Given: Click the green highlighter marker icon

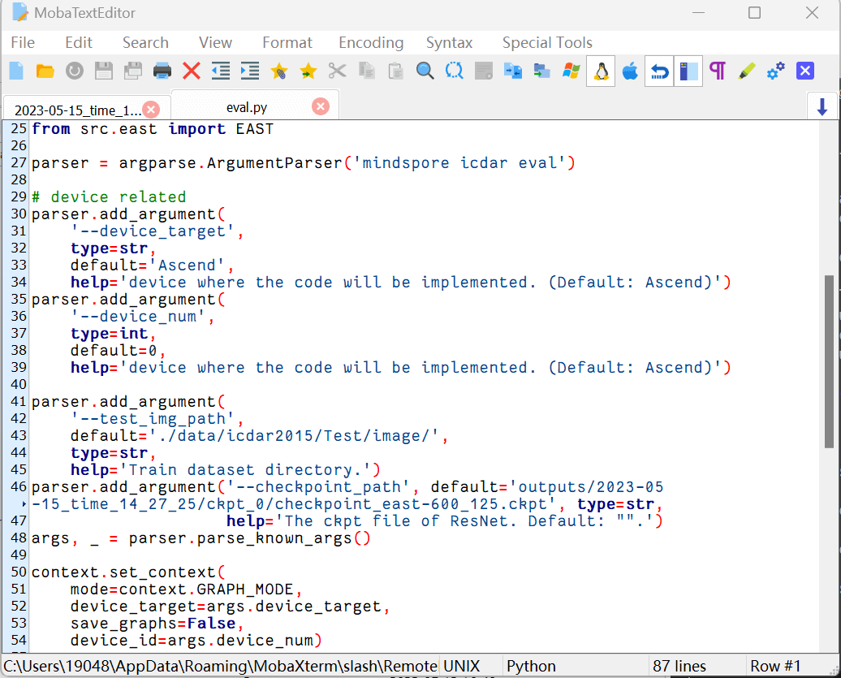Looking at the screenshot, I should 747,71.
